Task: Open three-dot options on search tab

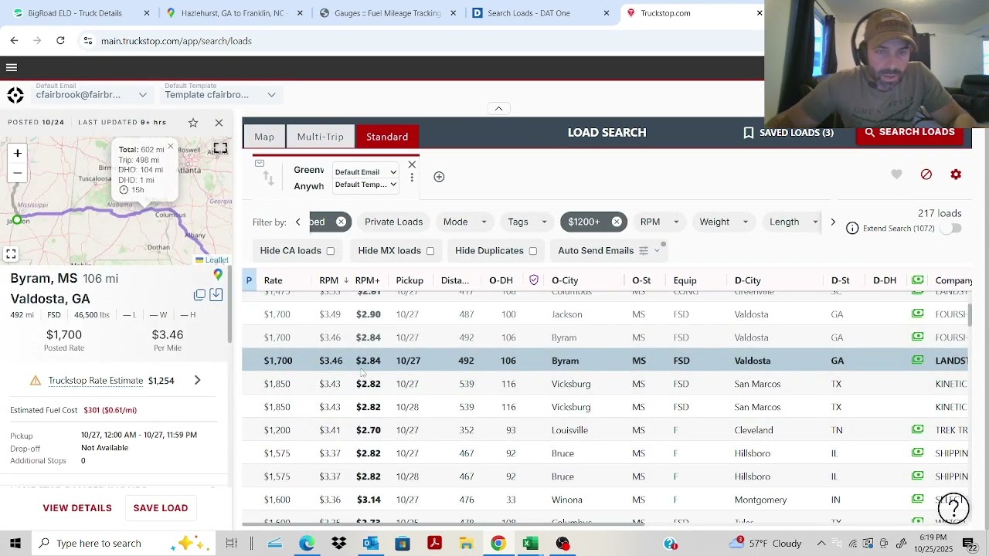Action: [x=412, y=178]
